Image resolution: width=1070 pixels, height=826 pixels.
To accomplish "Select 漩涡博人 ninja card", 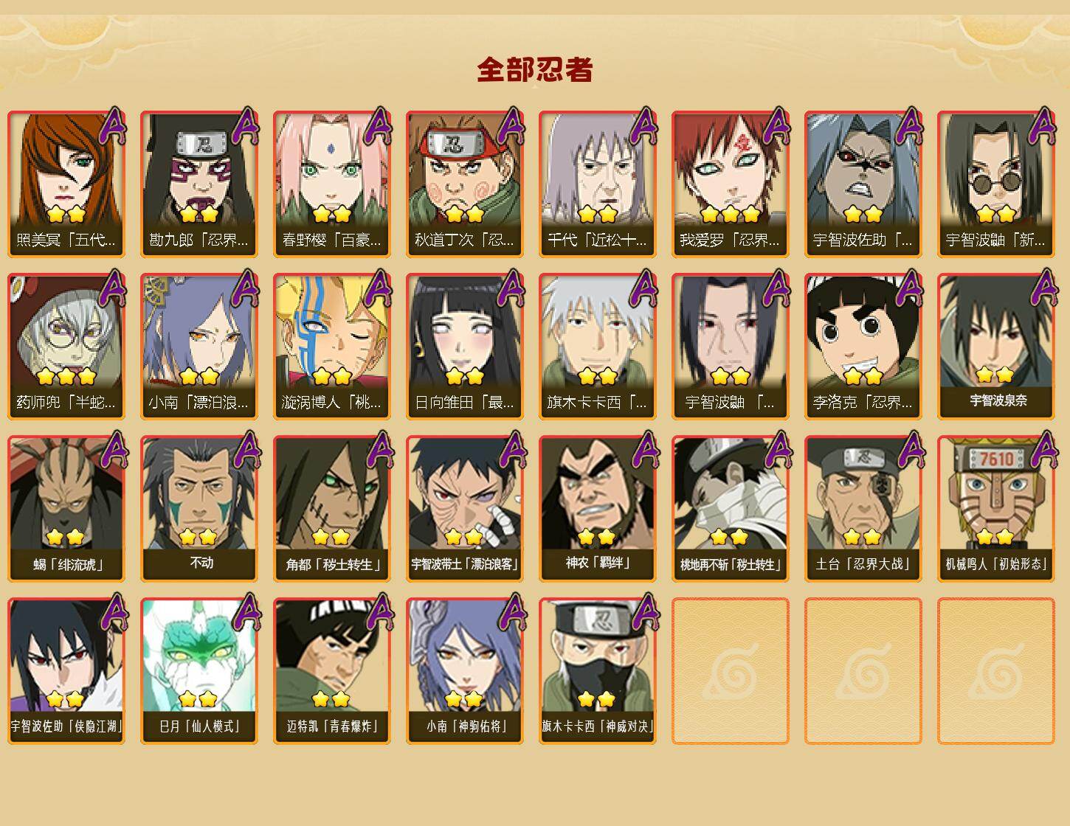I will (332, 347).
